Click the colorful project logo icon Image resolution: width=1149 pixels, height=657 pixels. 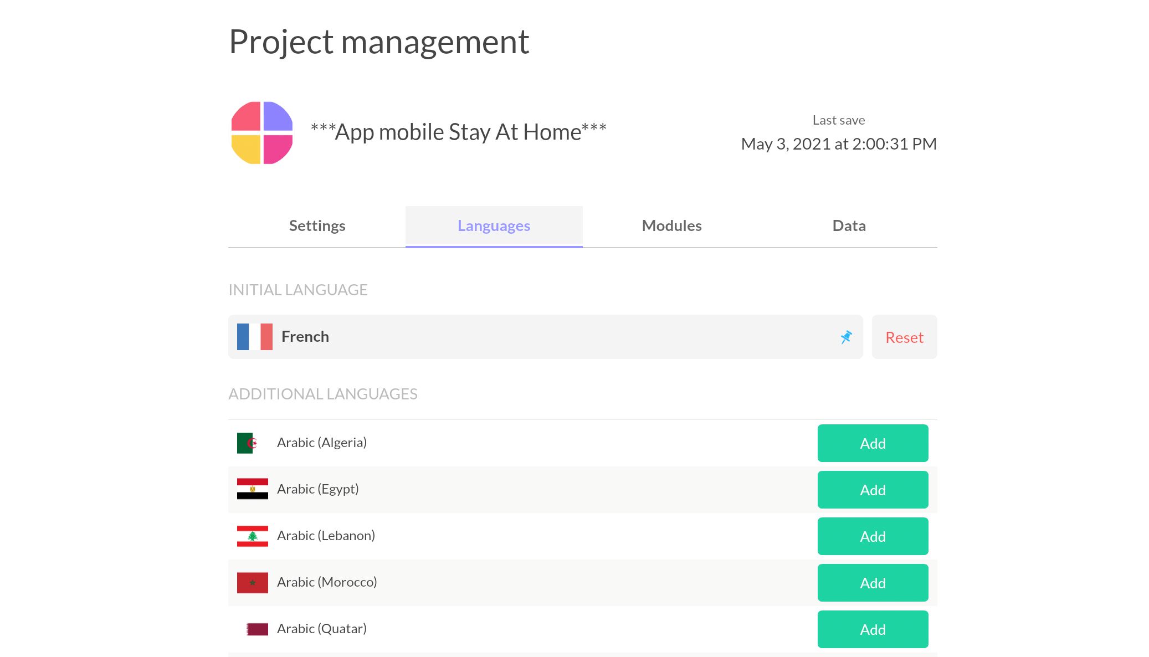(261, 132)
